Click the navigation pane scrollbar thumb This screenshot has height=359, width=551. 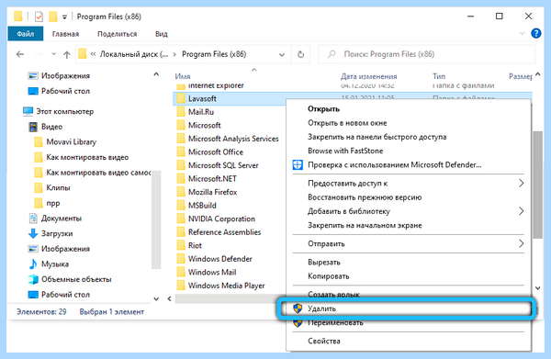pos(156,219)
